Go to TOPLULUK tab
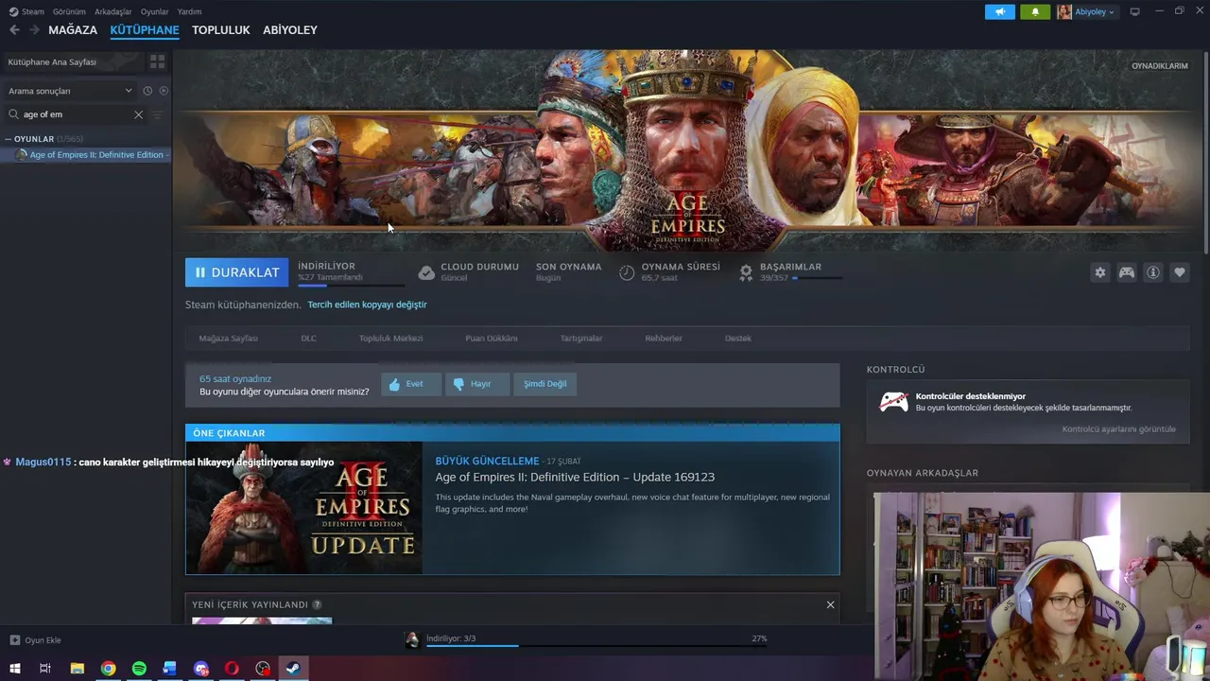This screenshot has width=1210, height=681. [221, 30]
